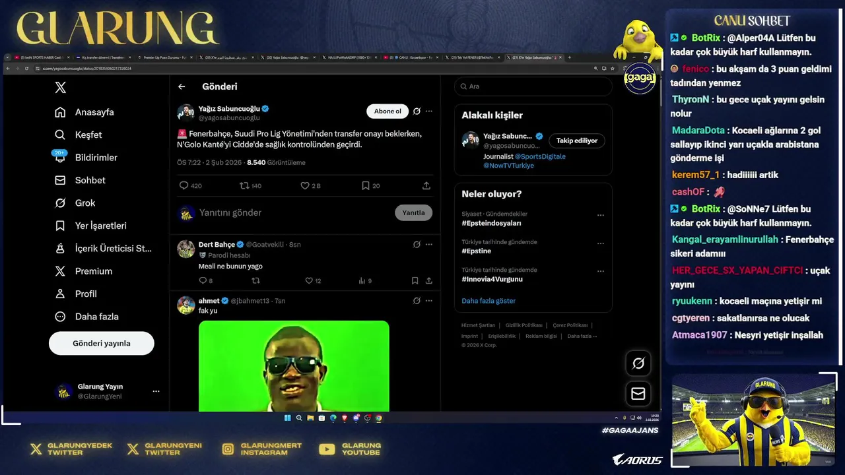This screenshot has height=475, width=845.
Task: Click the Grok icon beside Abone ol
Action: pyautogui.click(x=417, y=111)
